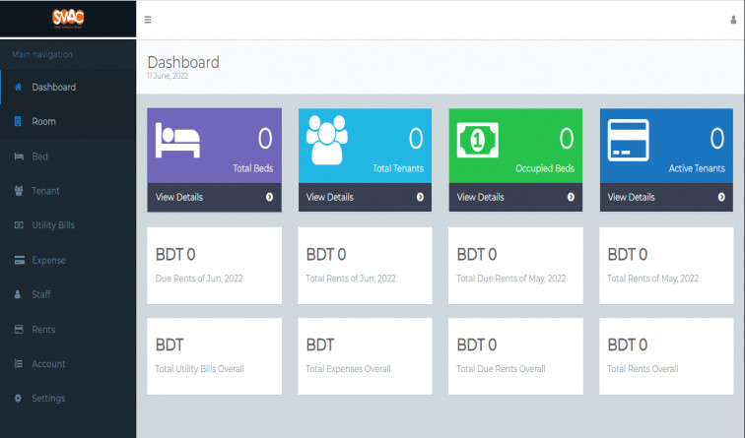This screenshot has height=438, width=745.
Task: Select Due Rents of Jun, 2022 card
Action: 214,266
